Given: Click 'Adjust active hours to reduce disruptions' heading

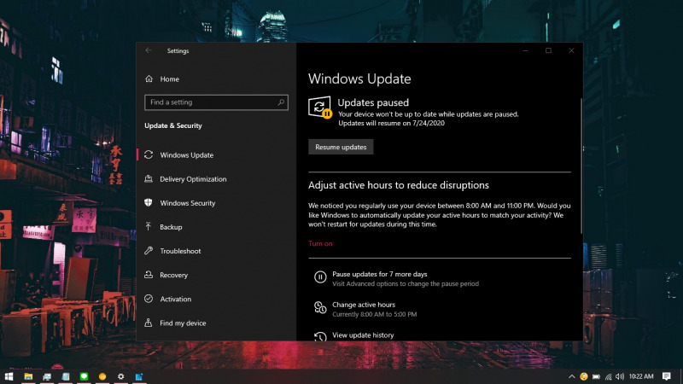Looking at the screenshot, I should [399, 185].
